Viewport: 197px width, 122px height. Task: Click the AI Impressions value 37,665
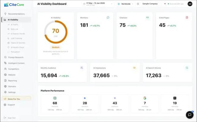click(x=101, y=75)
